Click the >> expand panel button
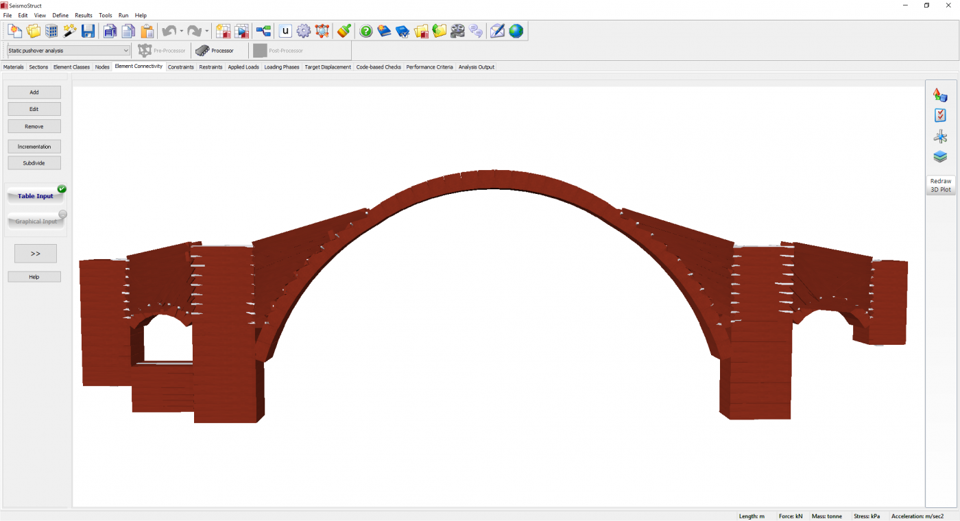The height and width of the screenshot is (521, 960). tap(36, 254)
